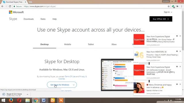Select the Tablet tab

point(91,44)
